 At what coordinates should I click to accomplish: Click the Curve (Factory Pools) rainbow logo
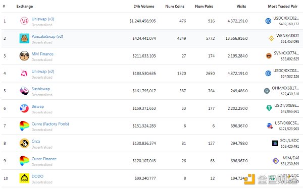click(x=24, y=126)
